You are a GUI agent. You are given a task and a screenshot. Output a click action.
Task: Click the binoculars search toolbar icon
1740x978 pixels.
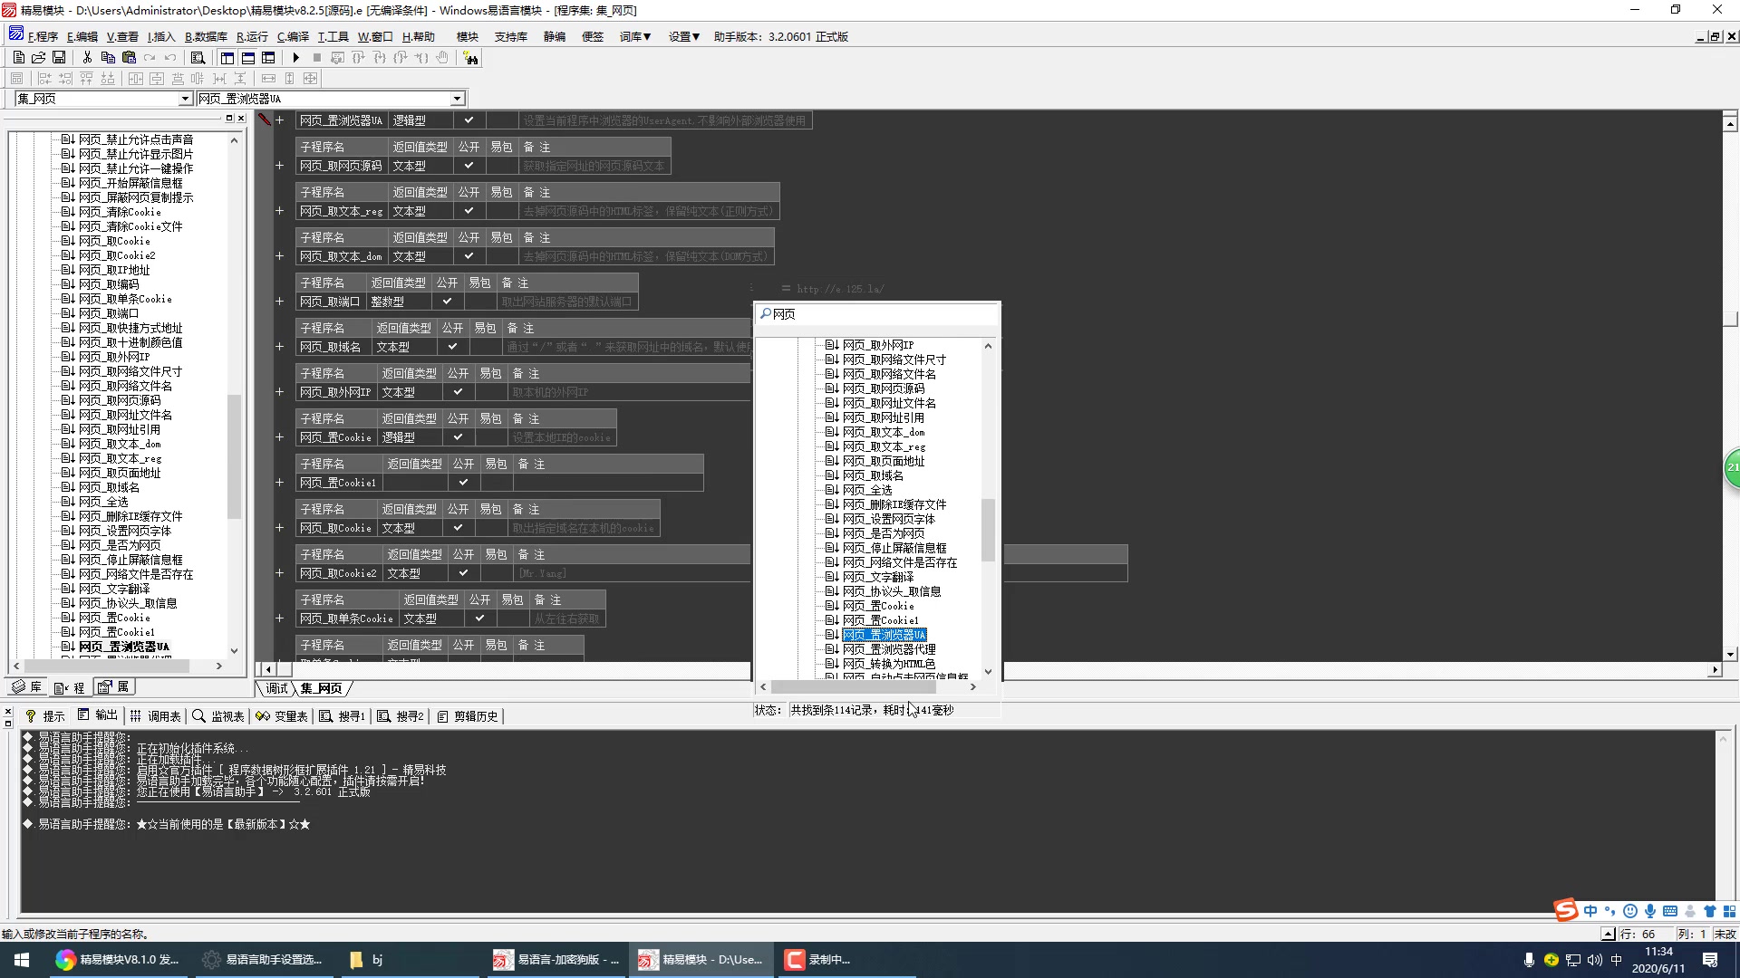[x=470, y=58]
